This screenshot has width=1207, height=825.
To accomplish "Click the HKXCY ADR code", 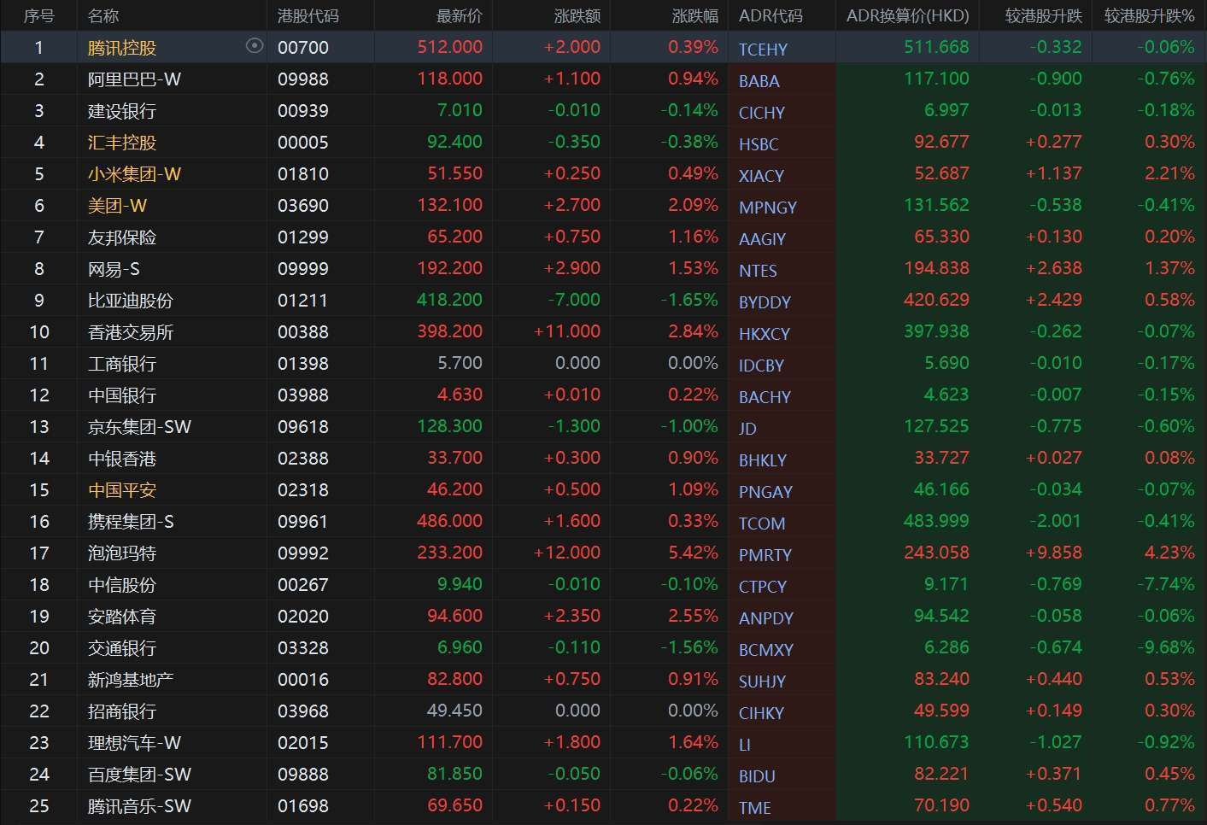I will click(765, 334).
